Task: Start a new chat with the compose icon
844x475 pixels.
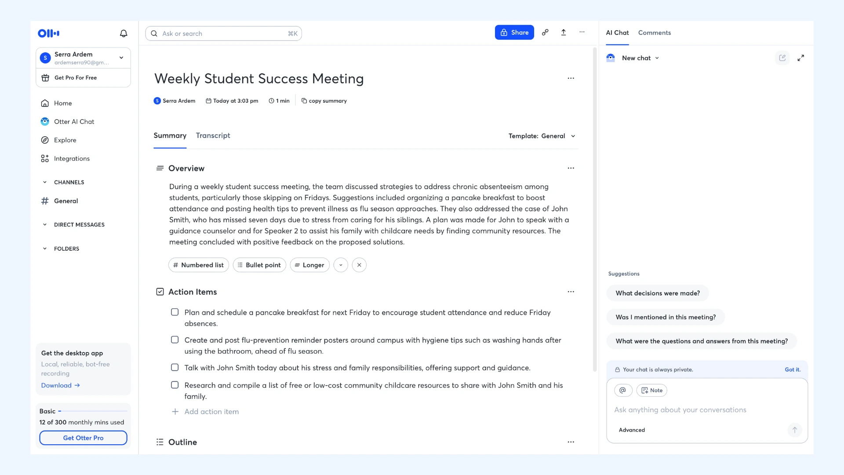Action: [782, 58]
